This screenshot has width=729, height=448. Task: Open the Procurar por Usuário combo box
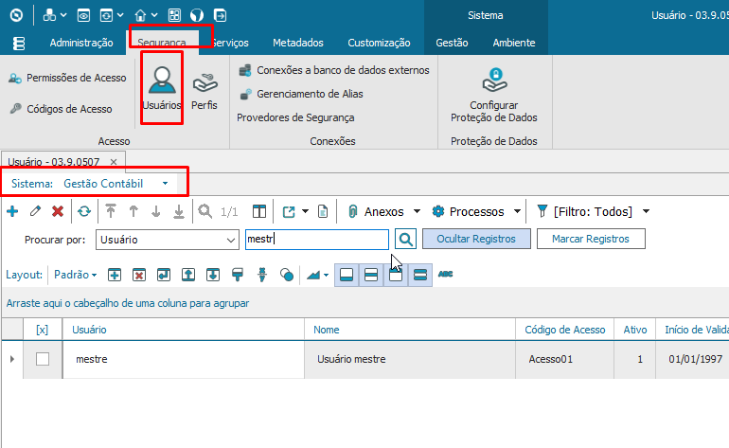coord(168,240)
